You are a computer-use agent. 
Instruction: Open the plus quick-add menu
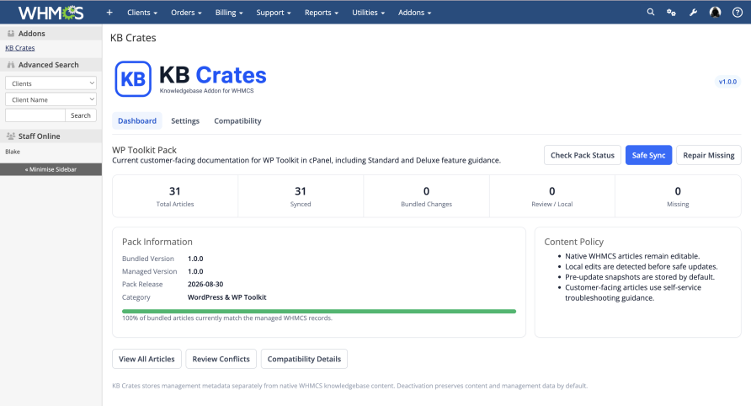109,13
